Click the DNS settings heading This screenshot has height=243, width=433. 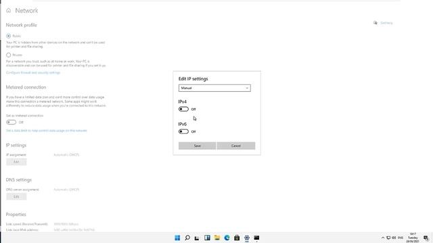click(x=19, y=180)
